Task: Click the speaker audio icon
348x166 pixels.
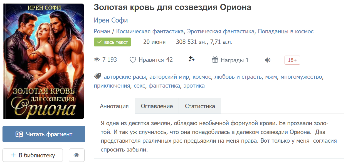Action: pos(268,60)
